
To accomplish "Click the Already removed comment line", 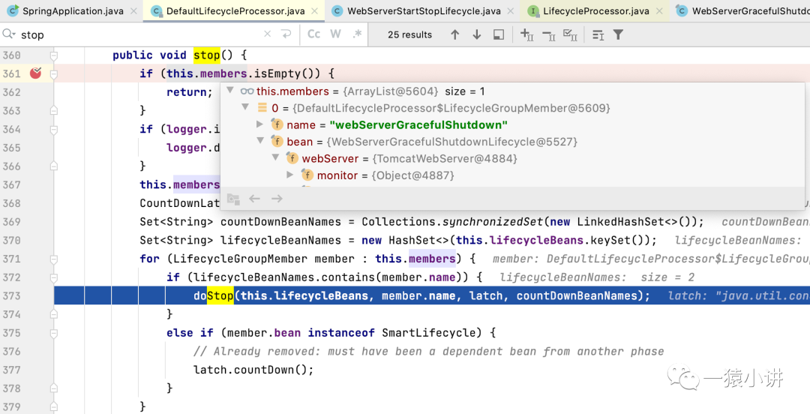I will [x=428, y=352].
